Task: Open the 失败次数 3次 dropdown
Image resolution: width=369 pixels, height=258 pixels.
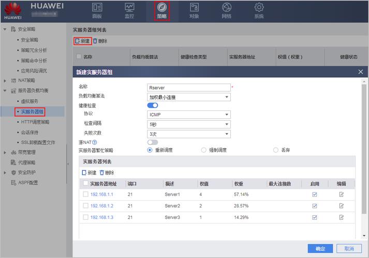Action: [x=189, y=134]
